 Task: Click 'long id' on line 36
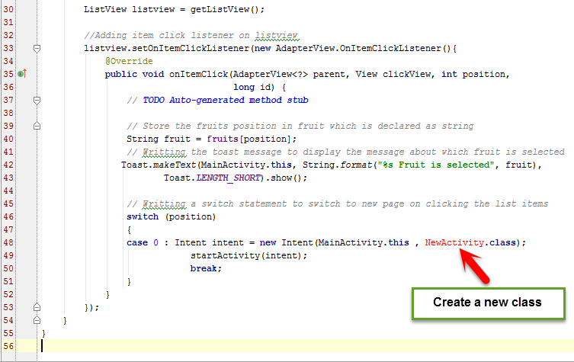(x=252, y=87)
